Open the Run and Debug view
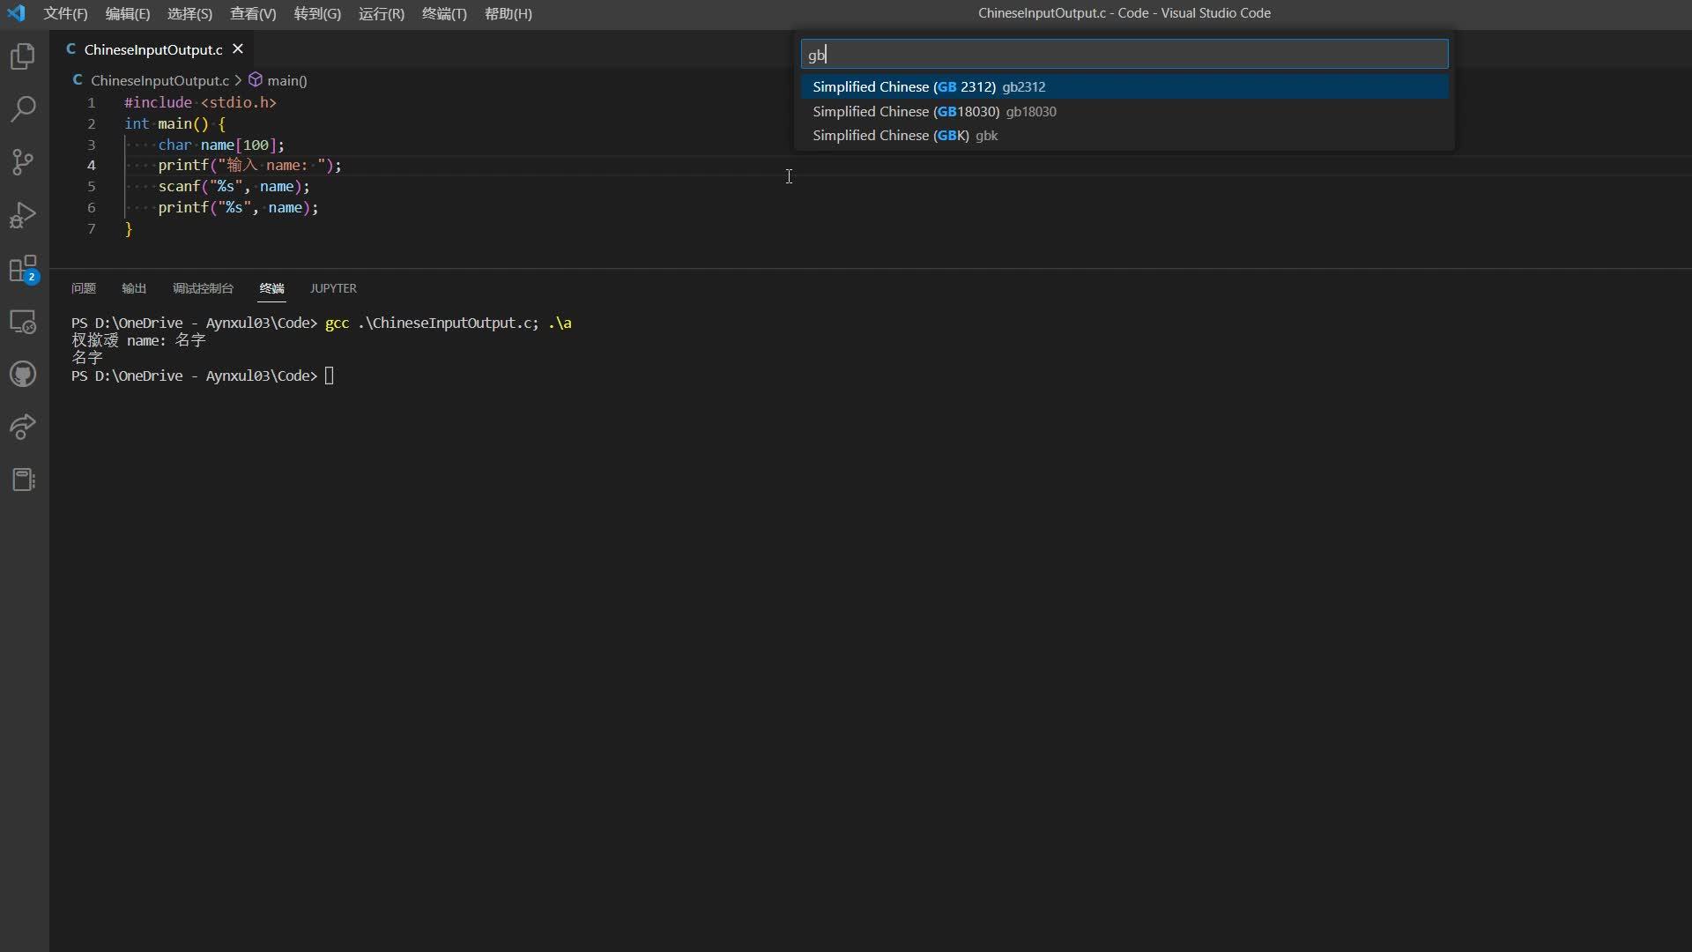The height and width of the screenshot is (952, 1692). [22, 215]
